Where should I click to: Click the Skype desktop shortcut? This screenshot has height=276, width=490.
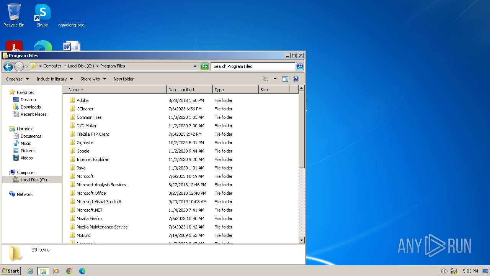pos(42,15)
